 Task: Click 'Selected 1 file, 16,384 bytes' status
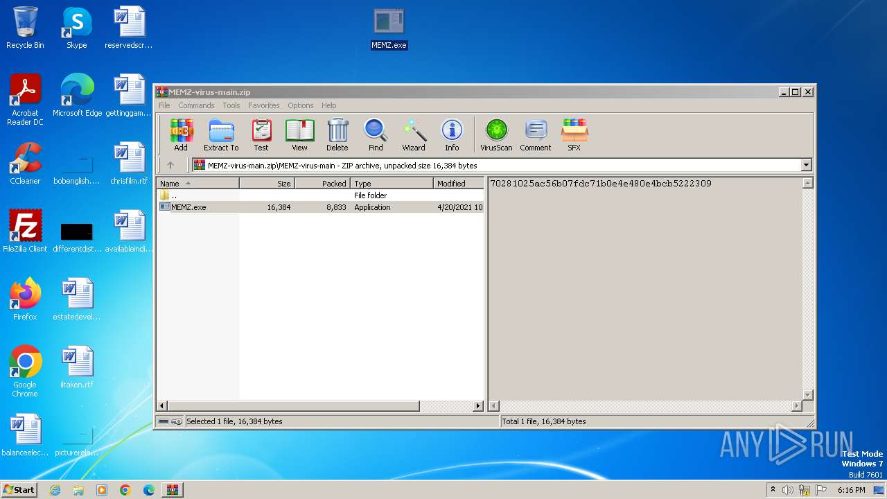point(234,421)
